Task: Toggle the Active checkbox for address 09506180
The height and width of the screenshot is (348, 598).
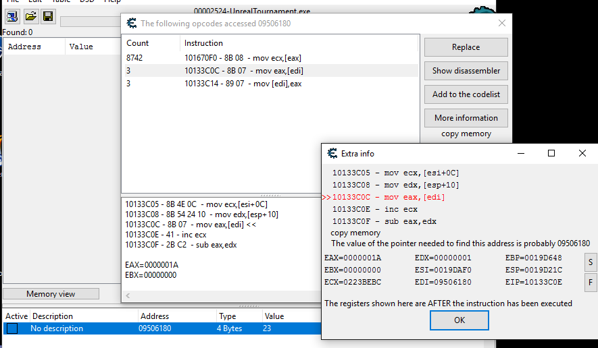Action: click(12, 328)
